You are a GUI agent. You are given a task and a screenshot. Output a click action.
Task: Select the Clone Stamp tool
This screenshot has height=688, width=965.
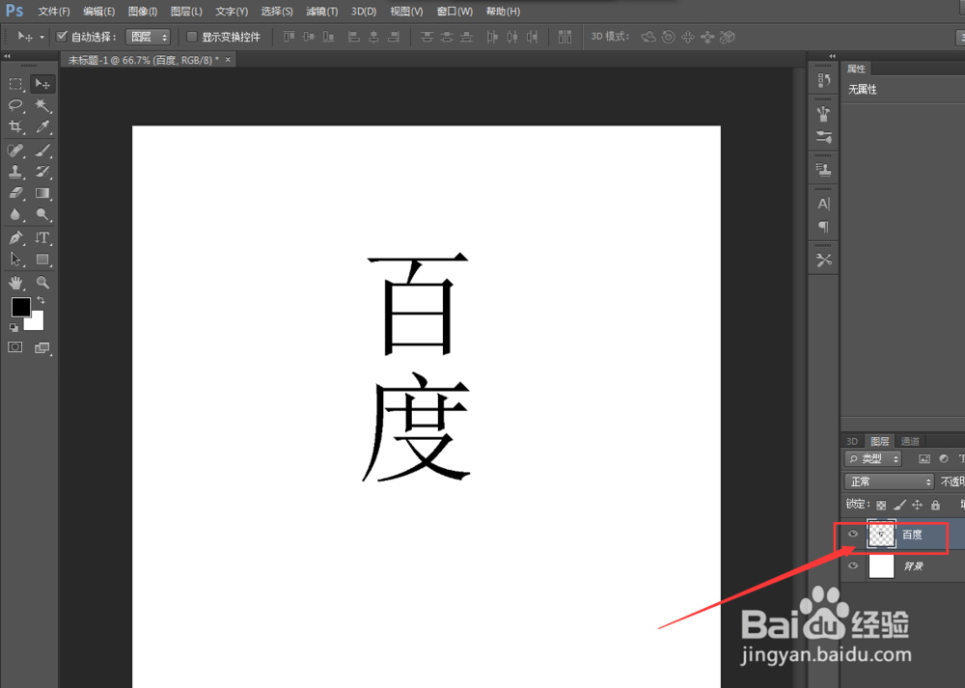click(x=16, y=172)
